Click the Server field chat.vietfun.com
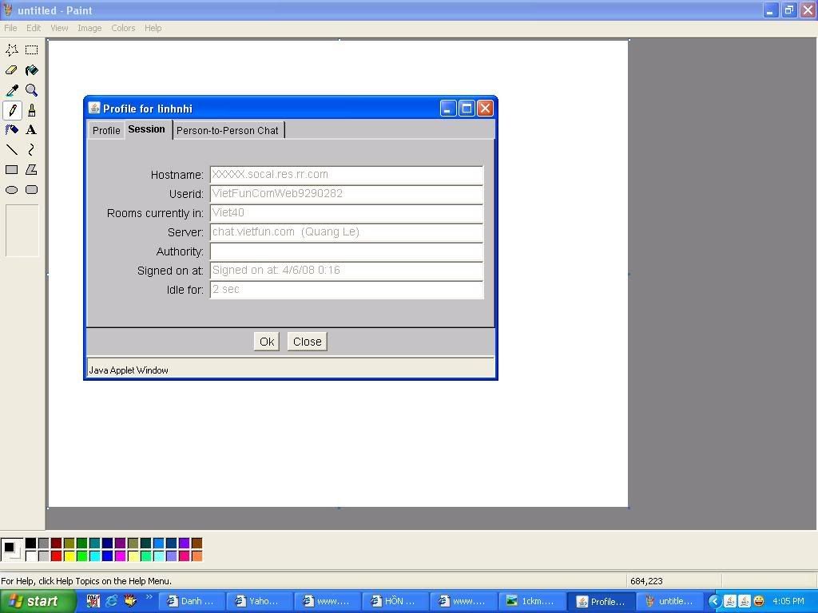This screenshot has width=818, height=613. coord(347,232)
